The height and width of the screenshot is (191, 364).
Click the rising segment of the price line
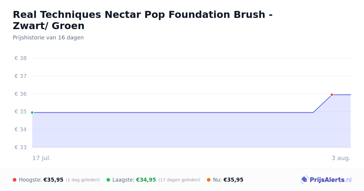coord(322,103)
